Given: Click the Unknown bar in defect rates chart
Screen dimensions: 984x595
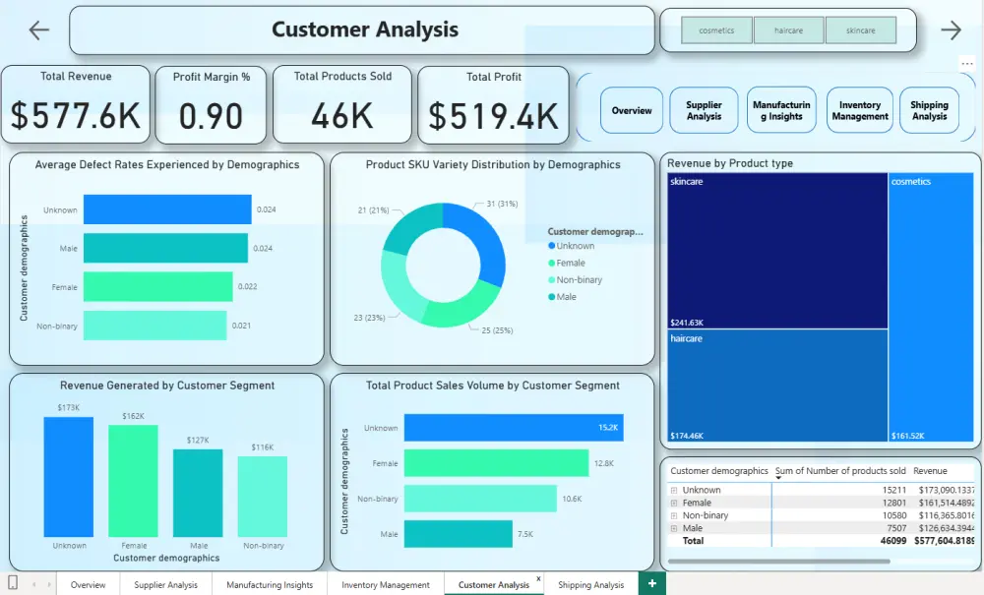Looking at the screenshot, I should (167, 209).
